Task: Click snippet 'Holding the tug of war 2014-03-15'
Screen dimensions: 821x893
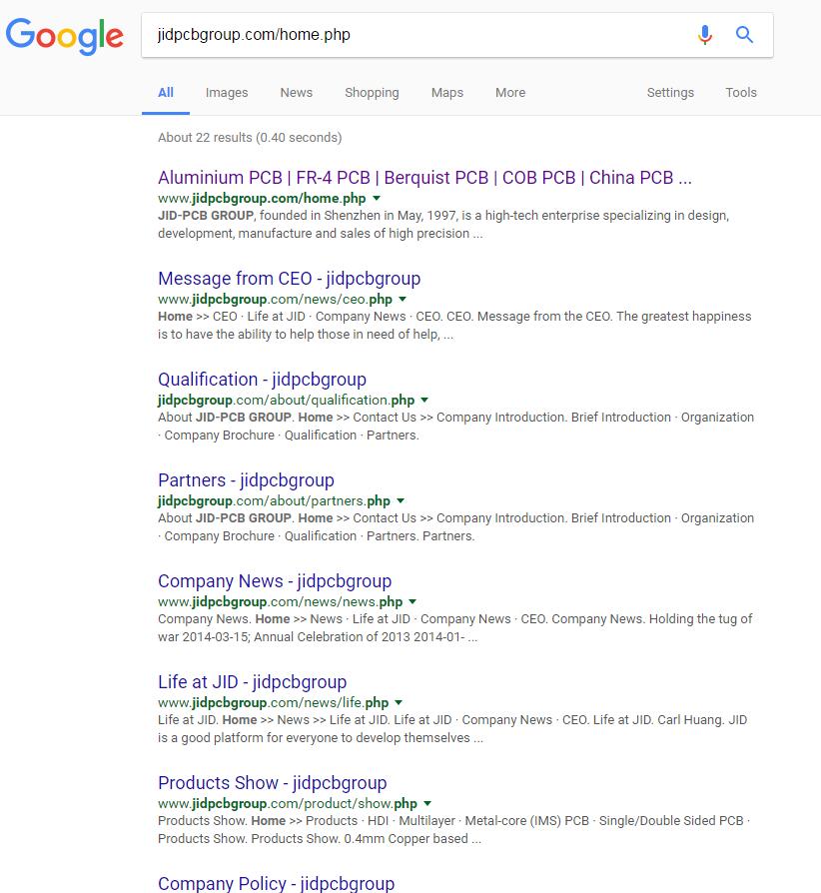Action: point(454,627)
